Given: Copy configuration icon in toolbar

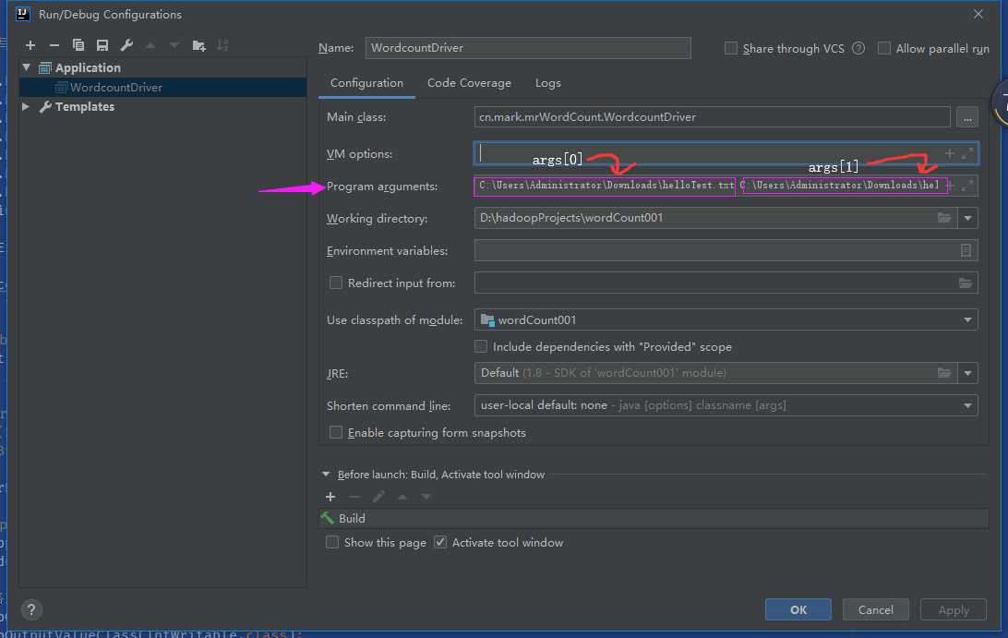Looking at the screenshot, I should pyautogui.click(x=78, y=45).
